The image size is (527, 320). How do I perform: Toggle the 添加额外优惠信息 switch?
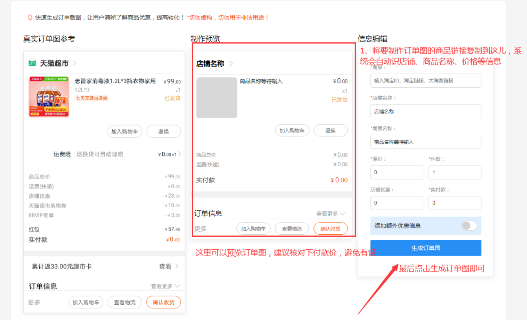[x=469, y=226]
